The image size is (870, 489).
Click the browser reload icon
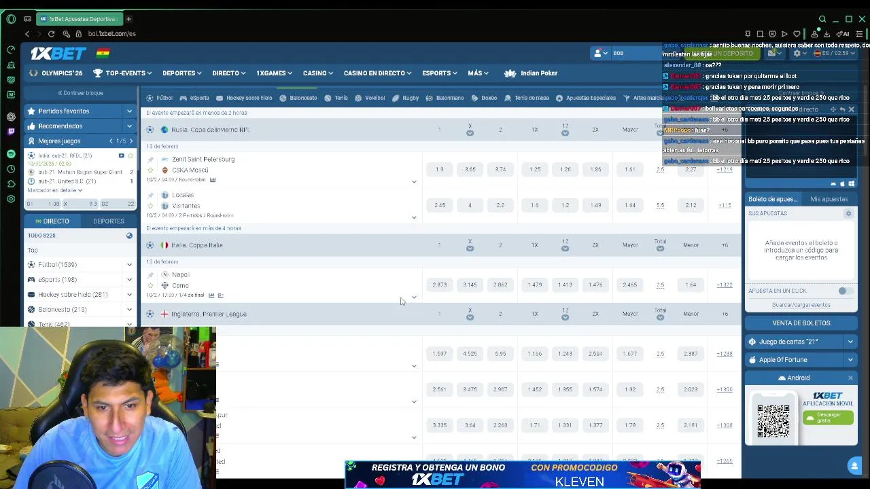[51, 33]
